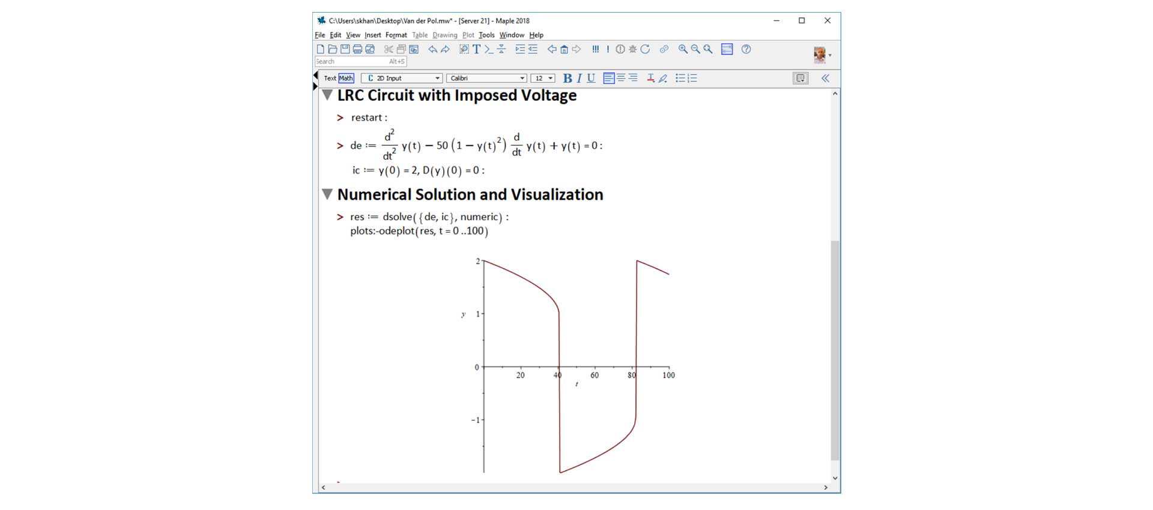Open print preview from the toolbar
This screenshot has height=510, width=1153.
tap(370, 49)
